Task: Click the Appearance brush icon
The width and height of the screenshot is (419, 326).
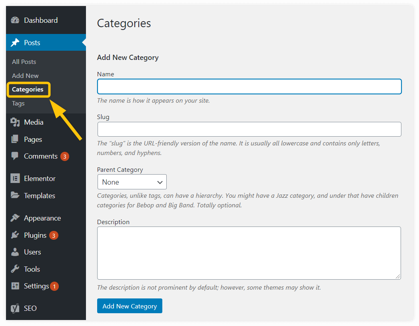Action: pyautogui.click(x=15, y=218)
